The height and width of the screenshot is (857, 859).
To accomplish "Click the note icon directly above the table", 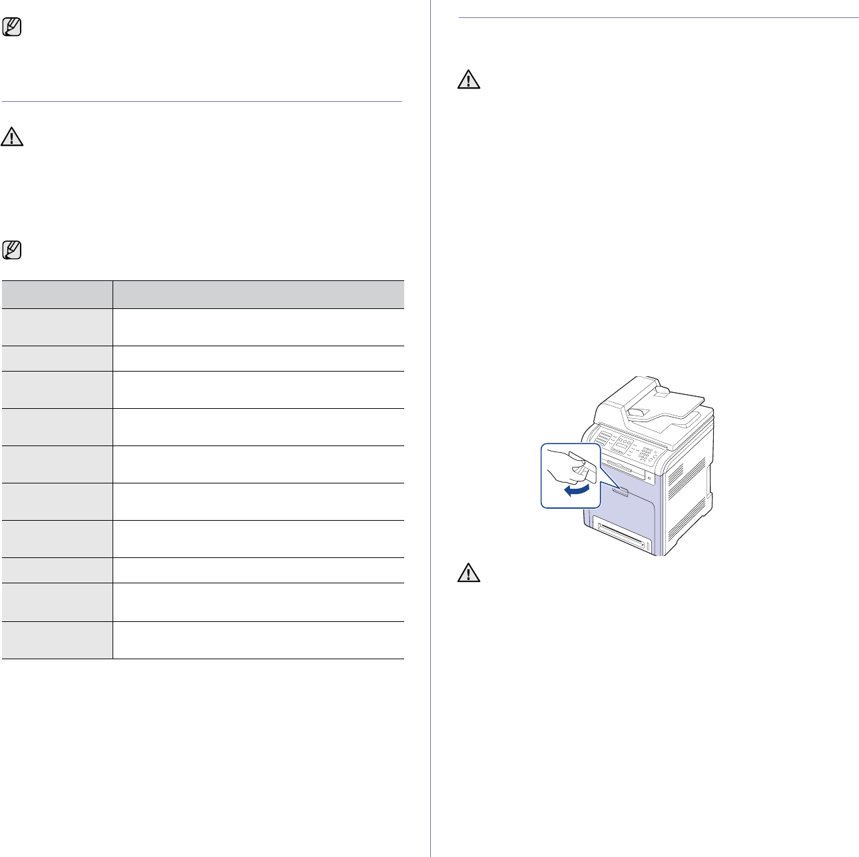I will coord(12,250).
